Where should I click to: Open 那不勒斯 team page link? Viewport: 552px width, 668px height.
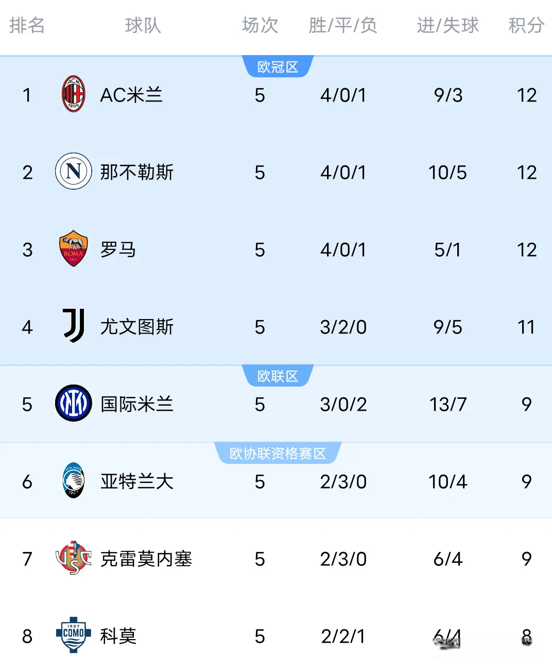point(136,172)
